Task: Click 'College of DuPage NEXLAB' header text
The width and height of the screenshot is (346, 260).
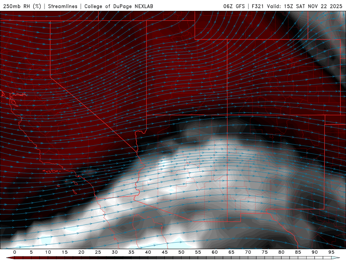Action: point(119,6)
